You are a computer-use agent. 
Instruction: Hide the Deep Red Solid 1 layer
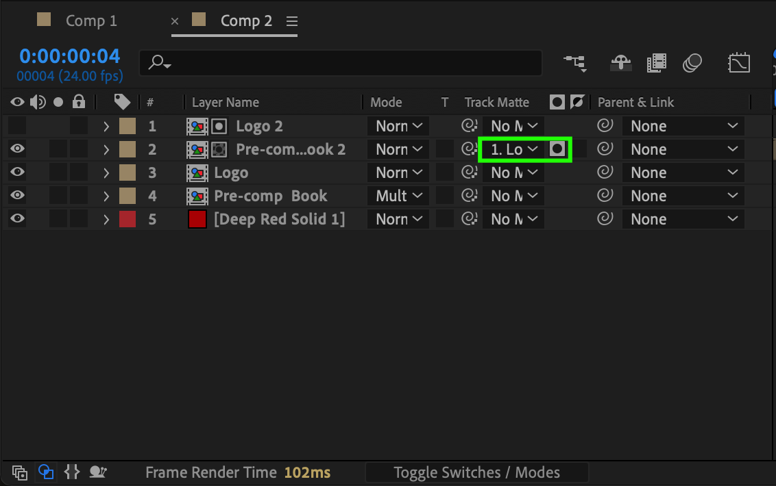[x=18, y=219]
